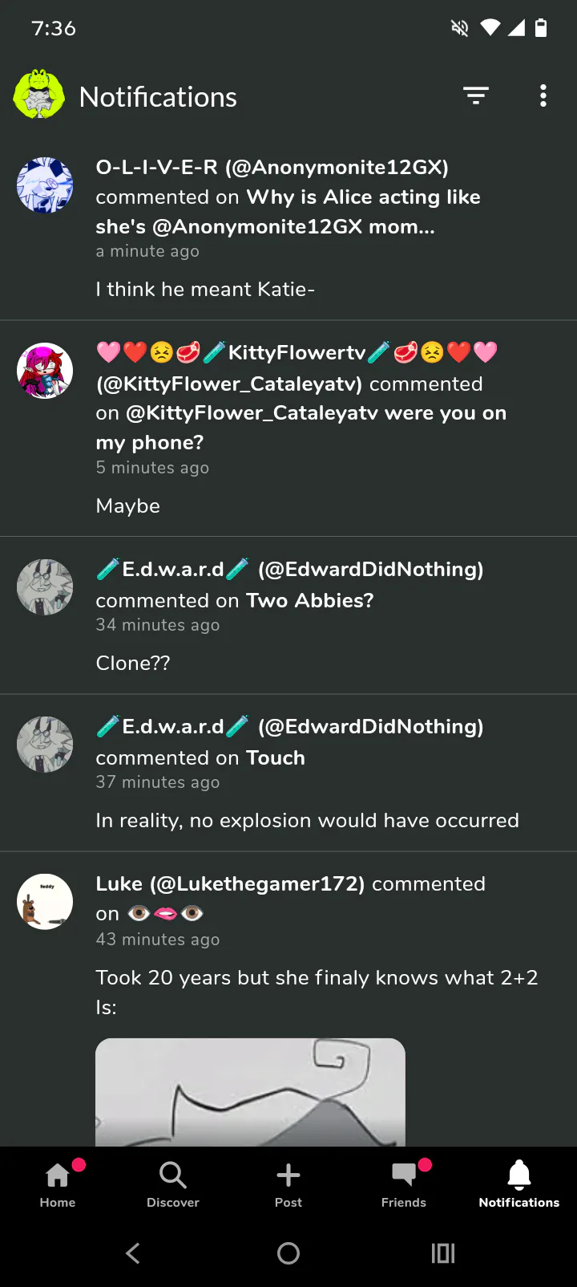Tap Luke's profile avatar
The height and width of the screenshot is (1287, 577).
coord(45,901)
